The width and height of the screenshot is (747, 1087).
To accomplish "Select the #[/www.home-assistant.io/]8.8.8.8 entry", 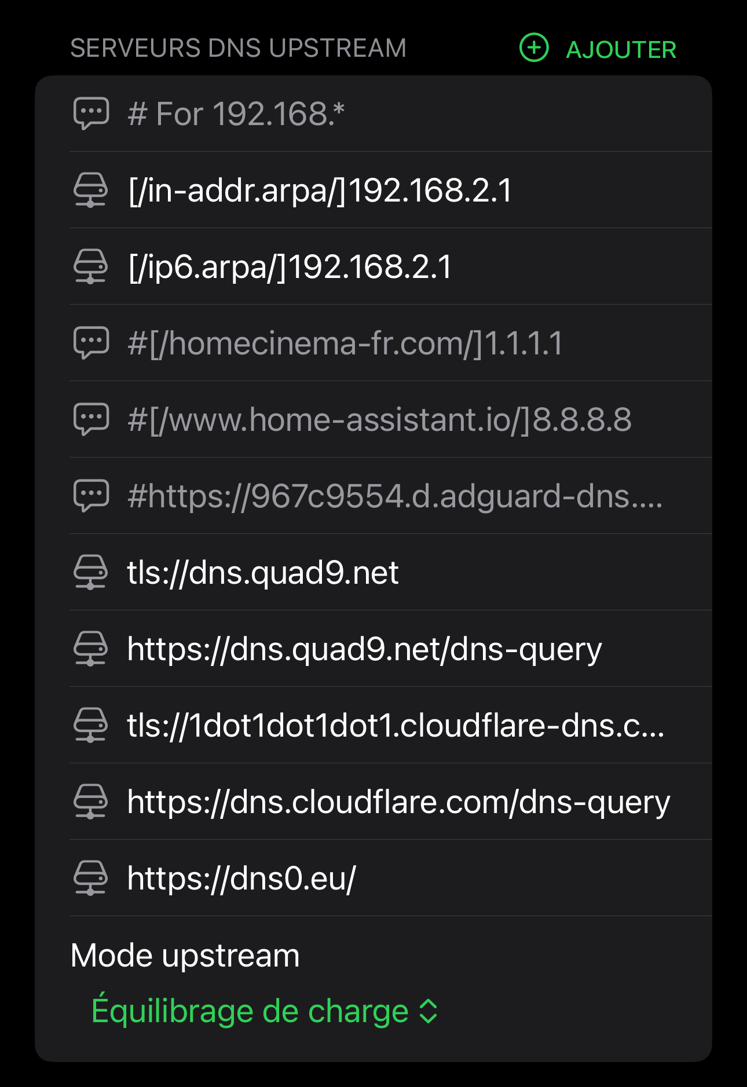I will pyautogui.click(x=379, y=419).
